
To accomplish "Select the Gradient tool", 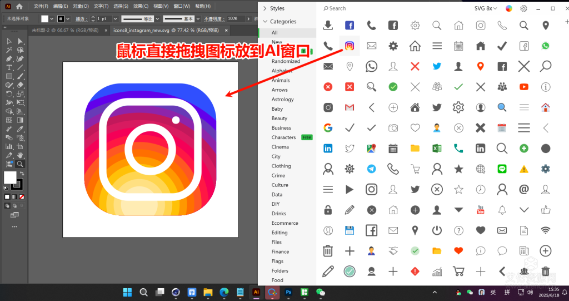I will 21,120.
